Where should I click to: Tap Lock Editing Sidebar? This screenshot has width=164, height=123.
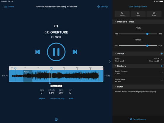138,7
